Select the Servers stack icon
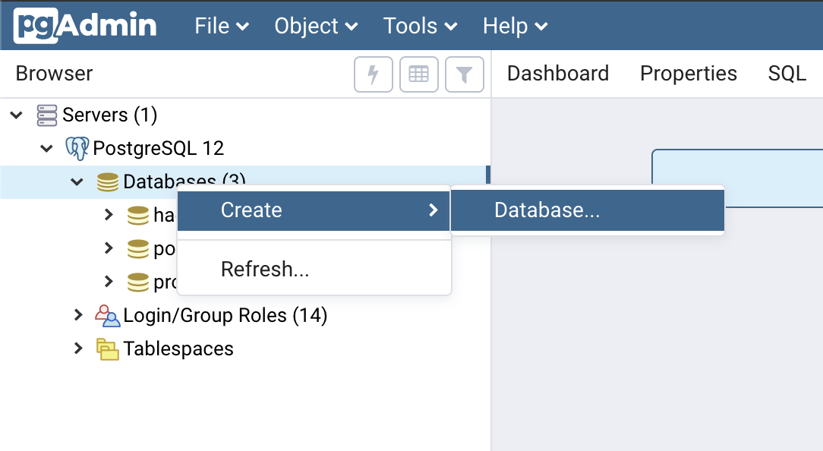Viewport: 823px width, 451px height. 47,115
